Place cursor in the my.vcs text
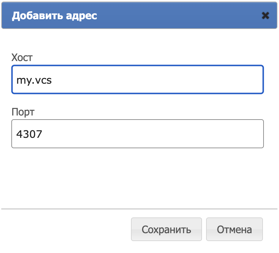 [34, 80]
